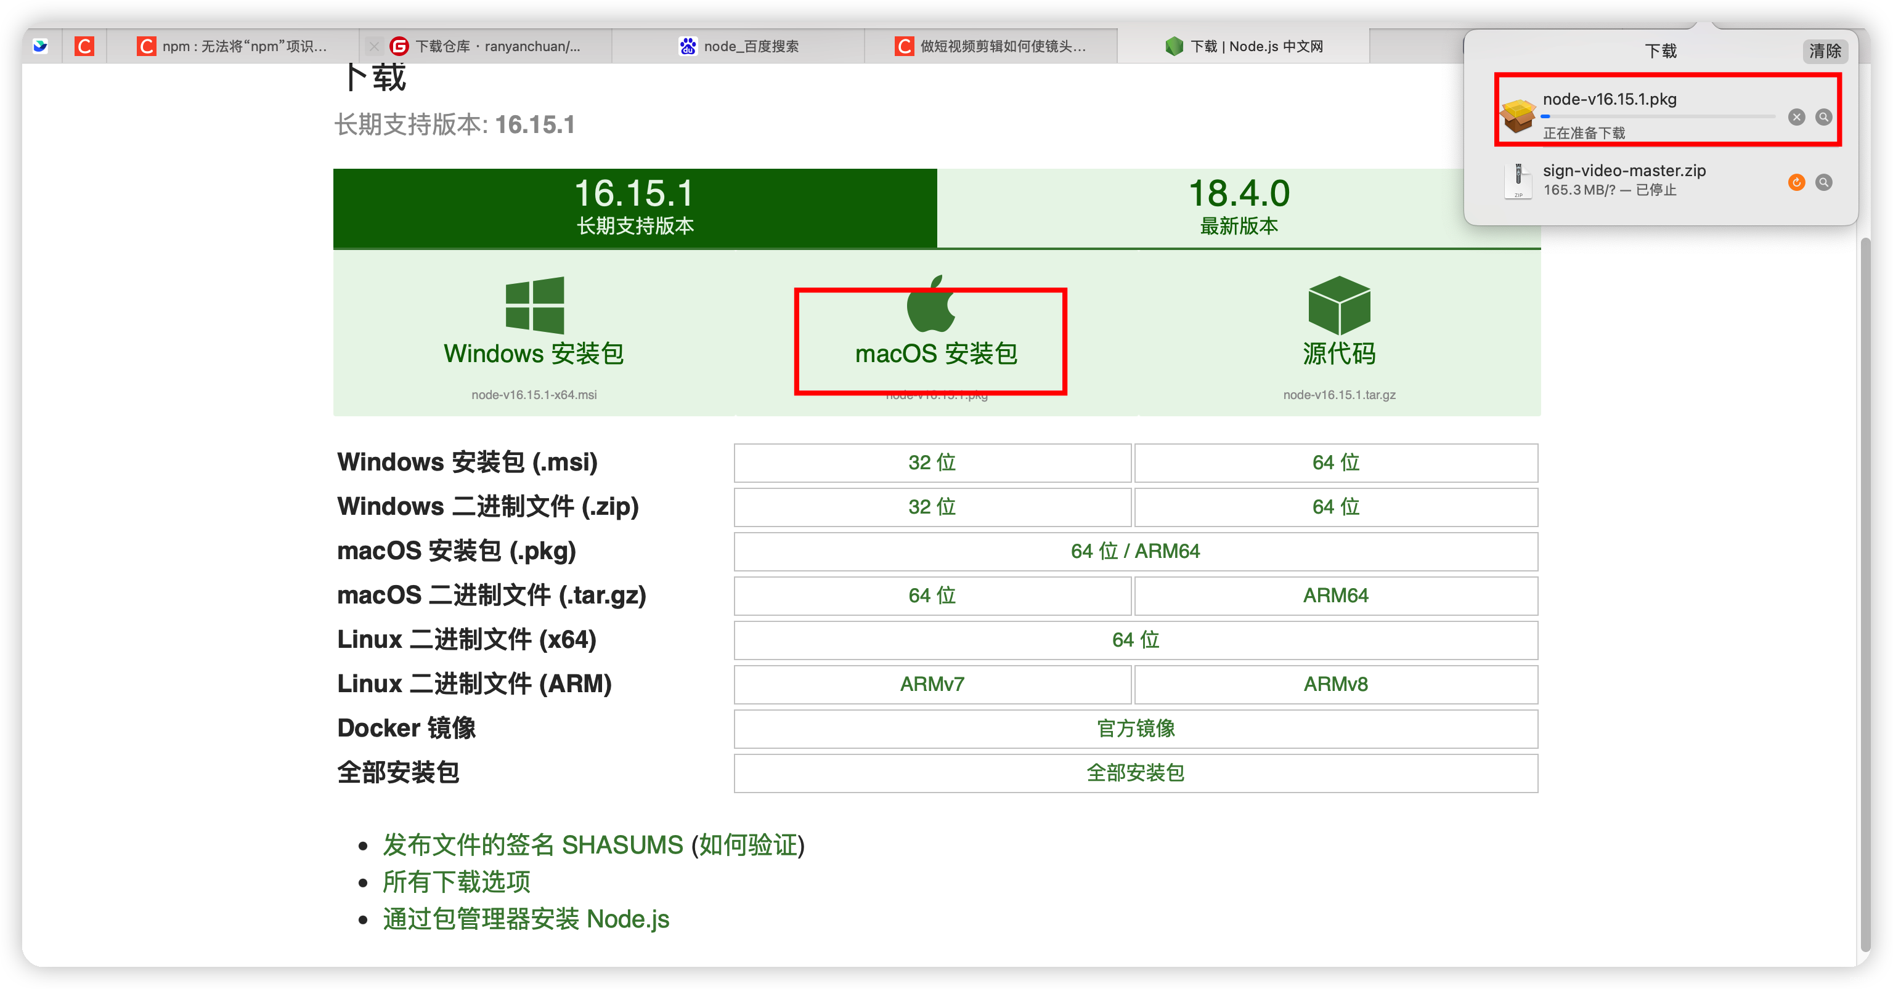1893x989 pixels.
Task: Select the 16.15.1 长期支持版本 tab
Action: (635, 208)
